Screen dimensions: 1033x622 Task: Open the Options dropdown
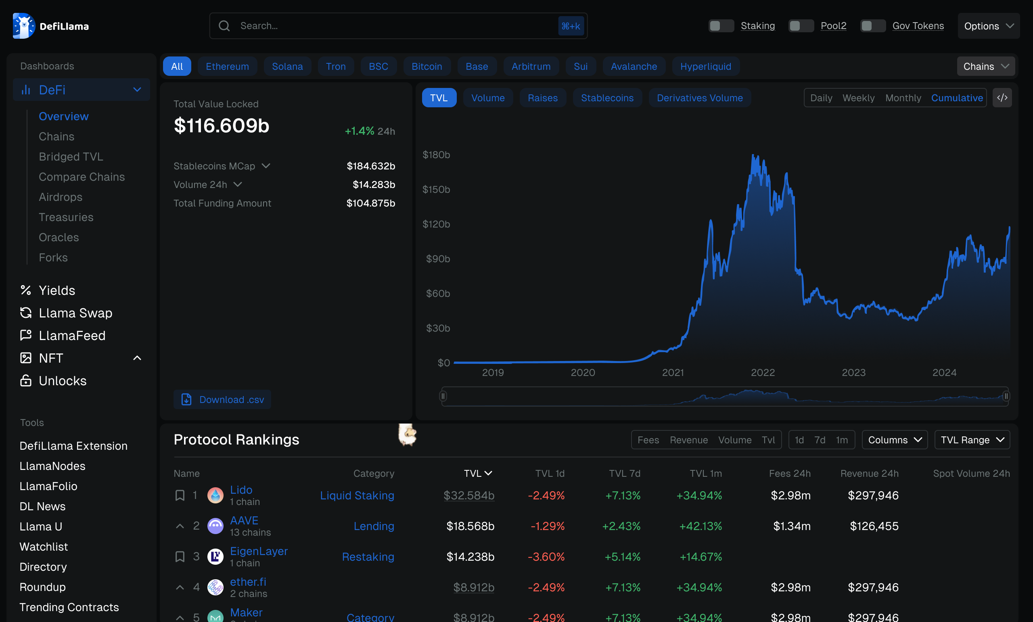(989, 26)
